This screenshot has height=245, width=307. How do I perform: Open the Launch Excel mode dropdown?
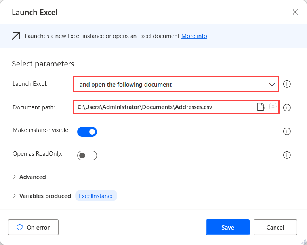pos(176,84)
